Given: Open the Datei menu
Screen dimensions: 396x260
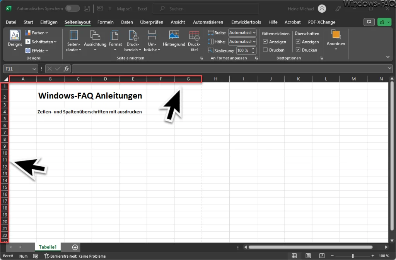Looking at the screenshot, I should pos(11,22).
